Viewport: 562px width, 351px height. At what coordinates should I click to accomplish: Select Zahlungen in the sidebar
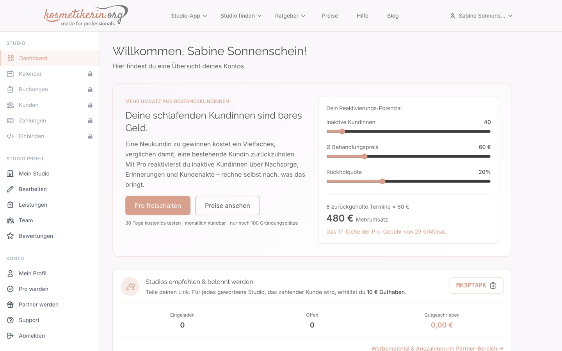50,121
